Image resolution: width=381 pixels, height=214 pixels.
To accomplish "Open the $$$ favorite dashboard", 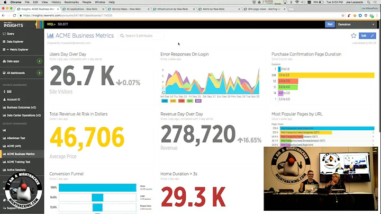I will 7,92.
